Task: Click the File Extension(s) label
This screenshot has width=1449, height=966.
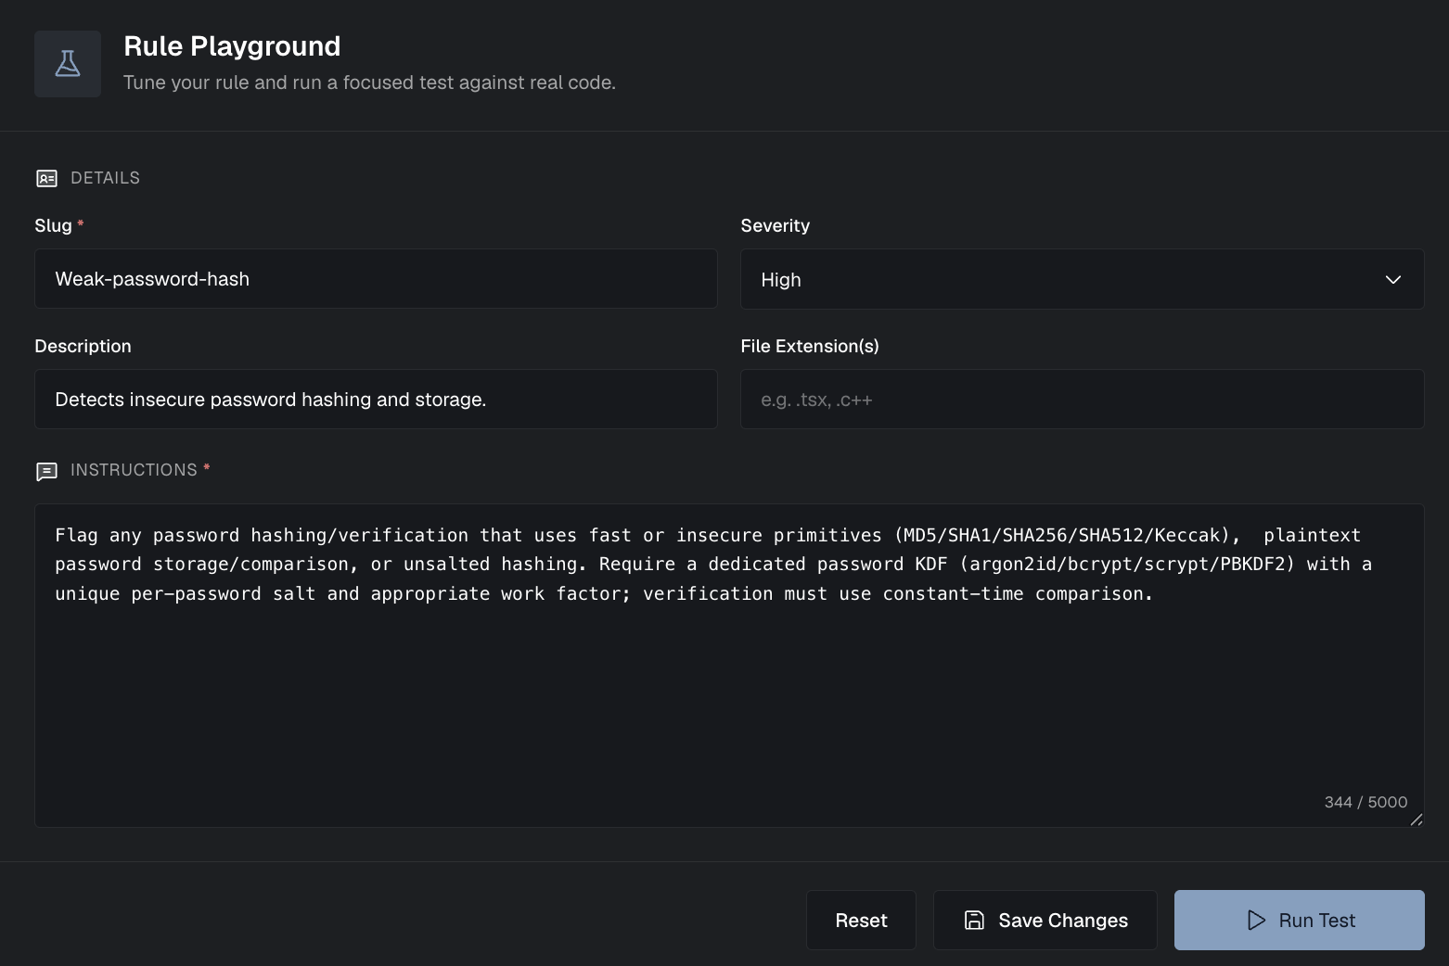Action: pyautogui.click(x=809, y=346)
